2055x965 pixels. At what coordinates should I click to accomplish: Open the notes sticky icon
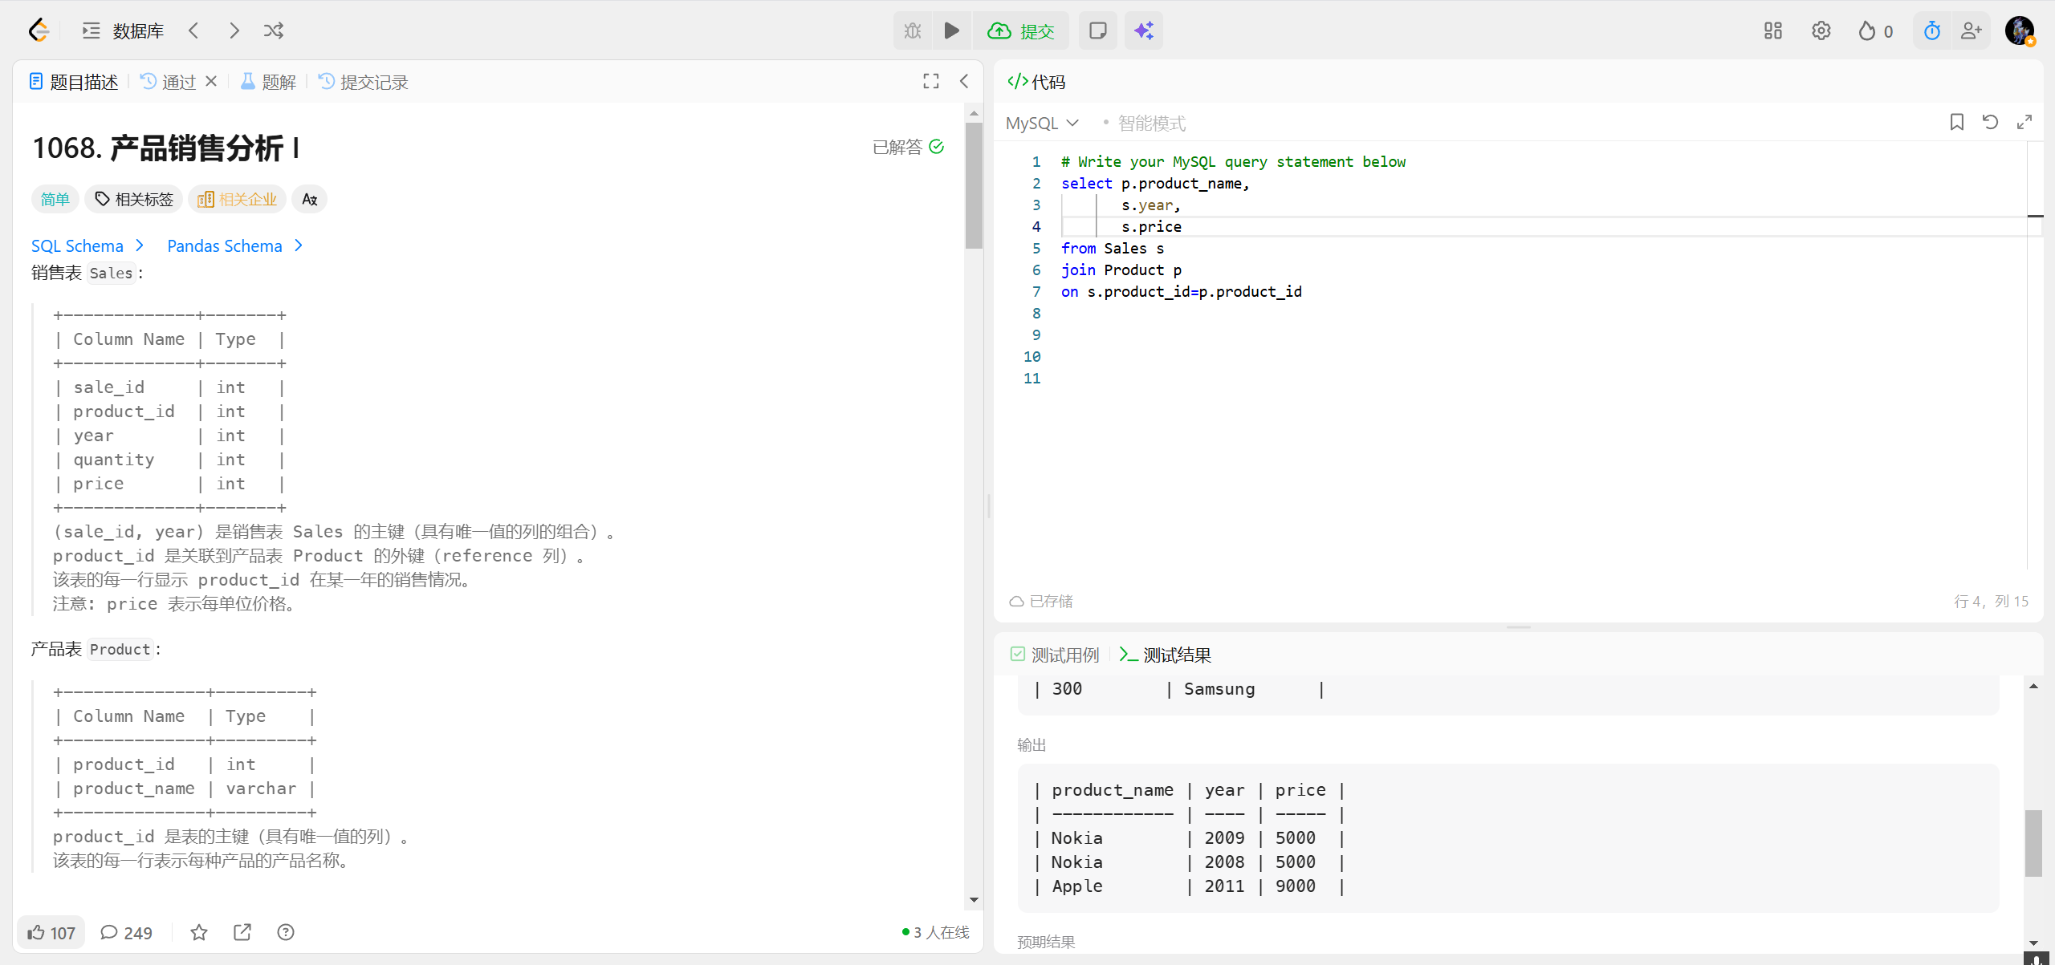(x=1097, y=30)
